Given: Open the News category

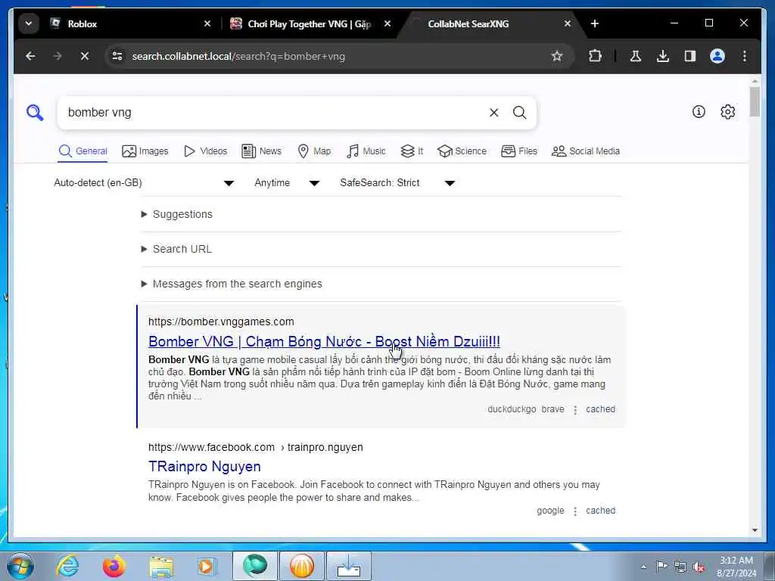Looking at the screenshot, I should [261, 151].
